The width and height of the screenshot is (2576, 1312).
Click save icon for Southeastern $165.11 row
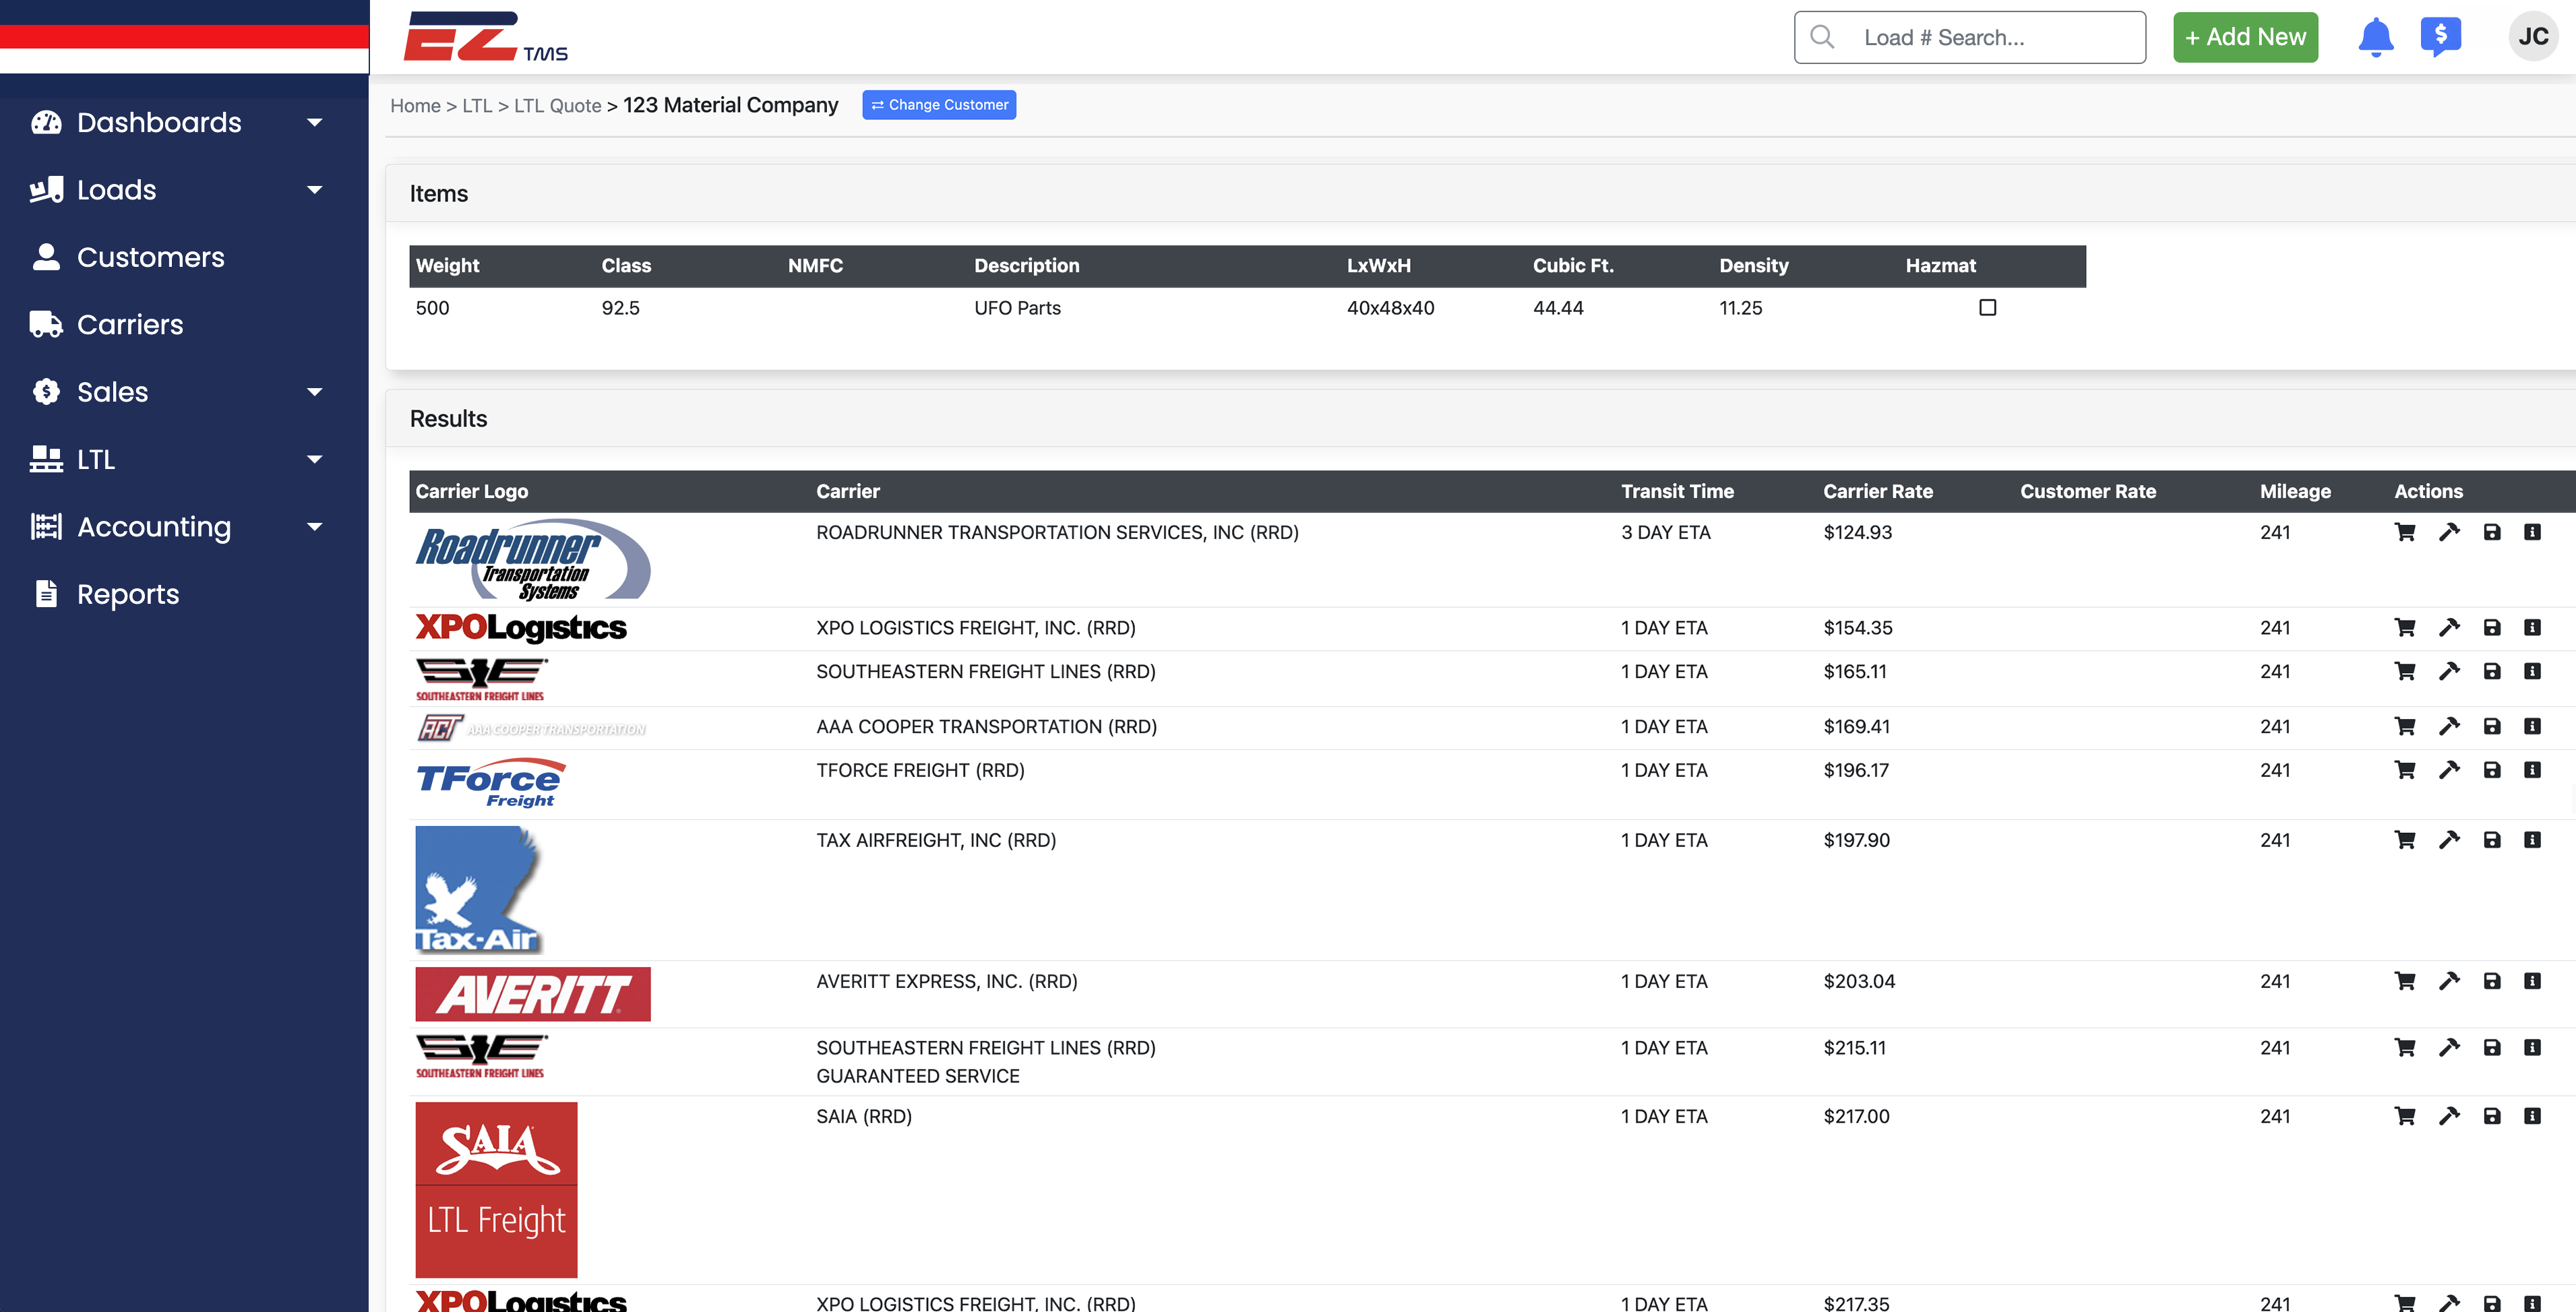(2492, 671)
